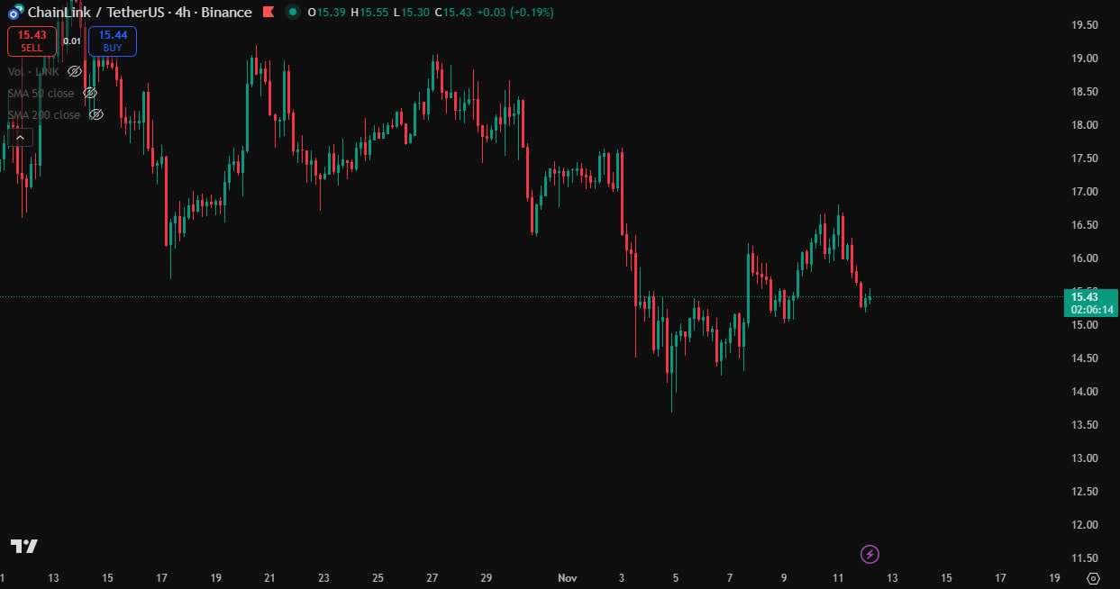Toggle visibility of Vol LINK indicator

76,70
